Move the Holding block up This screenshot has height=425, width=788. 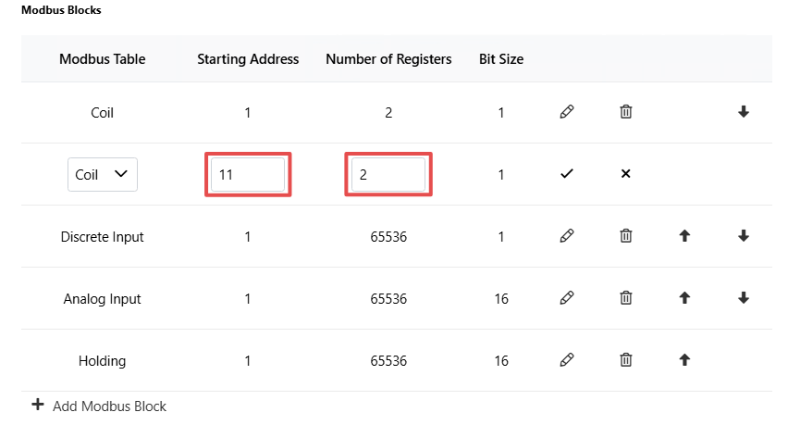click(684, 360)
